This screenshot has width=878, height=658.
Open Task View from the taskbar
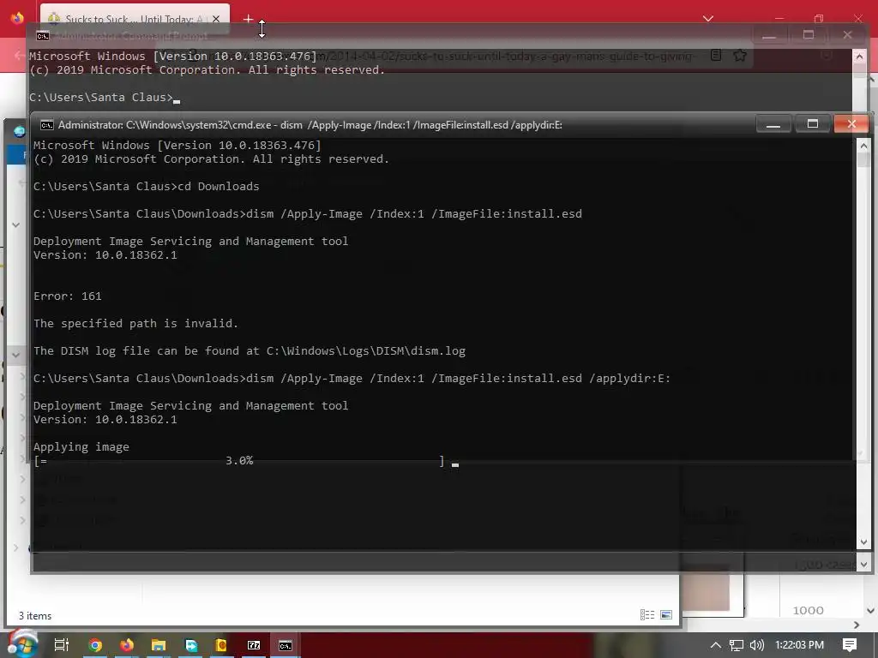[61, 645]
